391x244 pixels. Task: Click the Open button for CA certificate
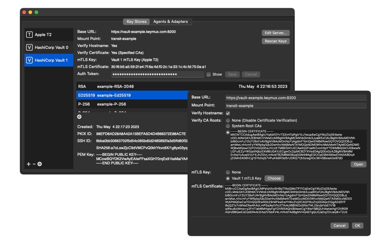[x=358, y=164]
